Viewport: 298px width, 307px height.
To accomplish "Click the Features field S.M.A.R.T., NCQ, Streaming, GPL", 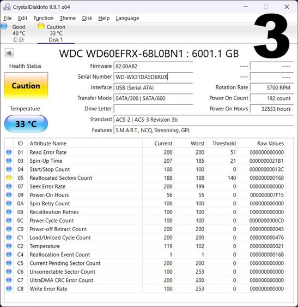I will pos(204,130).
